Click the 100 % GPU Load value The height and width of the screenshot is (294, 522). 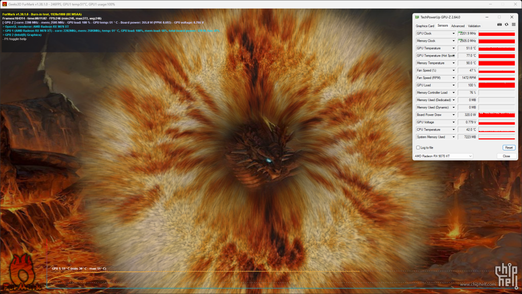click(x=467, y=85)
